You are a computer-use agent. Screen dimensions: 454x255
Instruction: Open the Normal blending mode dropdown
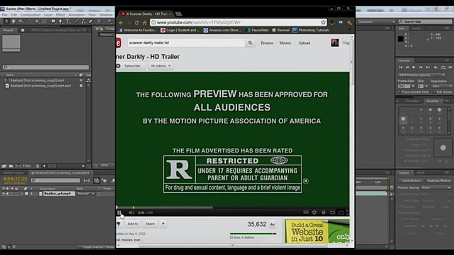click(x=86, y=194)
